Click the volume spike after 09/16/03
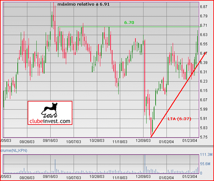The height and width of the screenshot is (181, 214). point(55,166)
